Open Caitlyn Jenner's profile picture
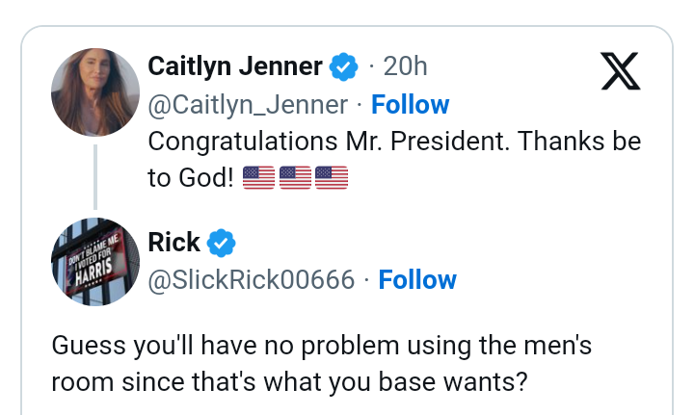694x415 pixels. pyautogui.click(x=94, y=92)
